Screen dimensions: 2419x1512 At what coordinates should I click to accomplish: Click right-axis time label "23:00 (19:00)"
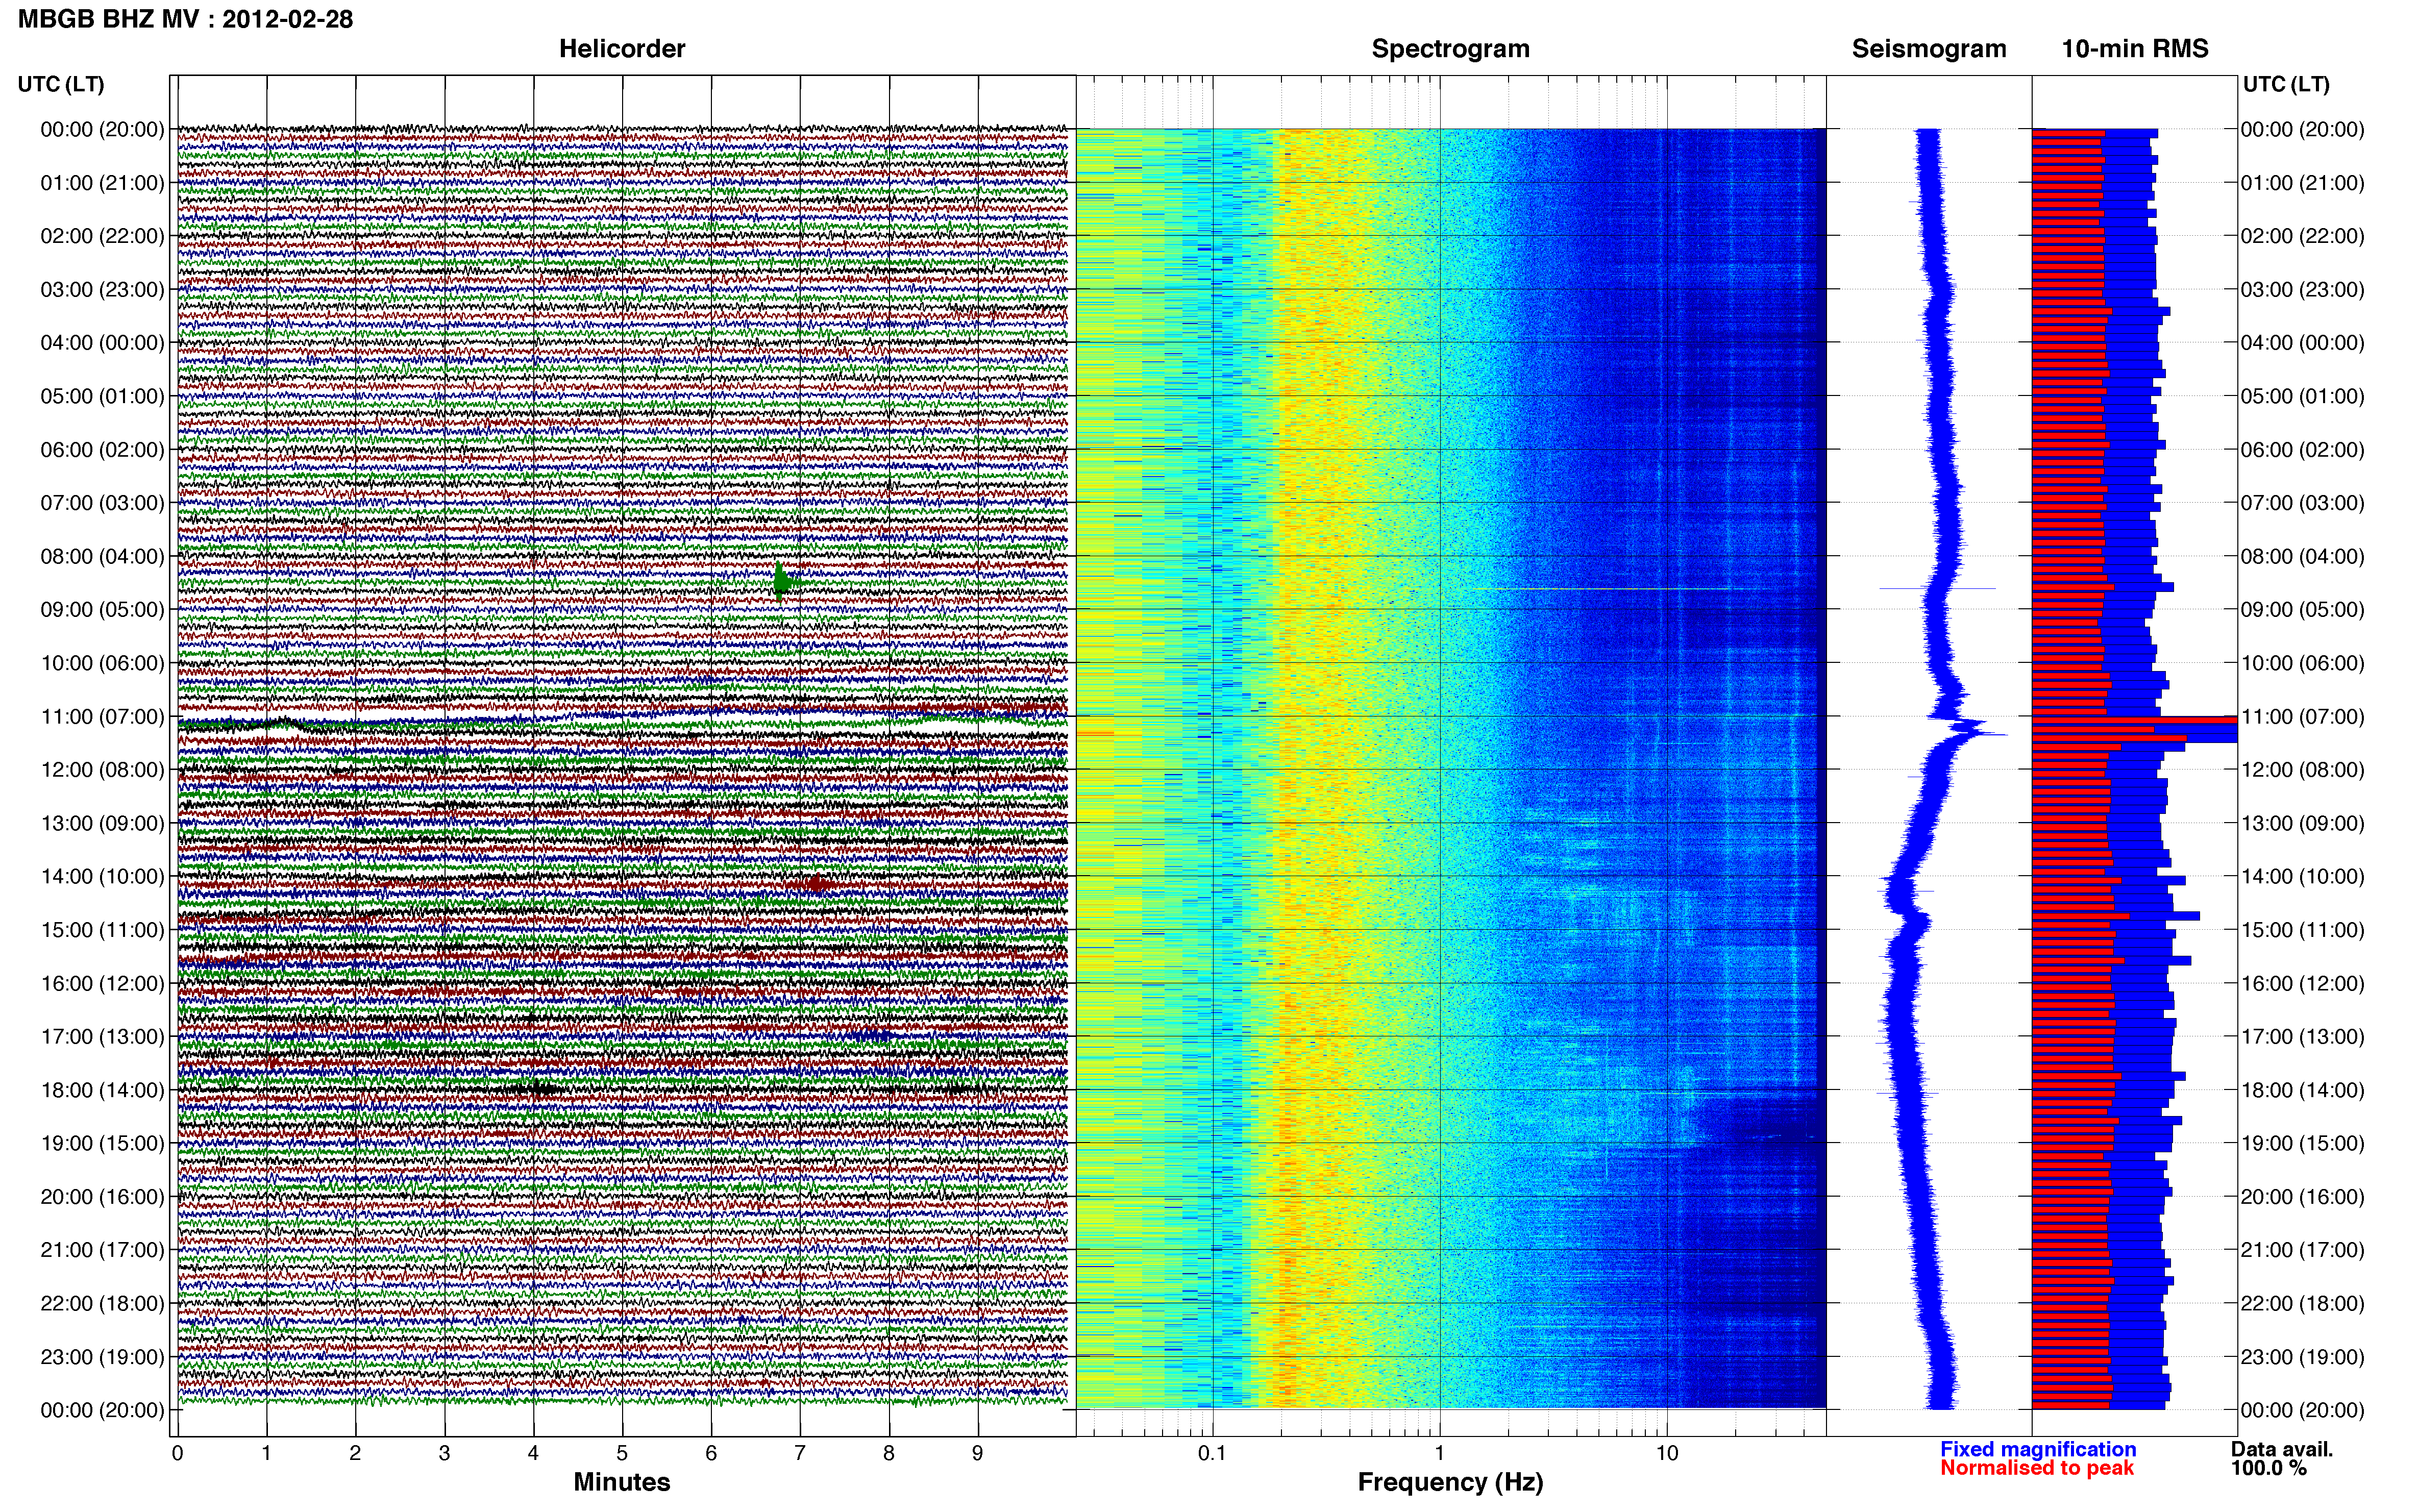pos(2302,1357)
